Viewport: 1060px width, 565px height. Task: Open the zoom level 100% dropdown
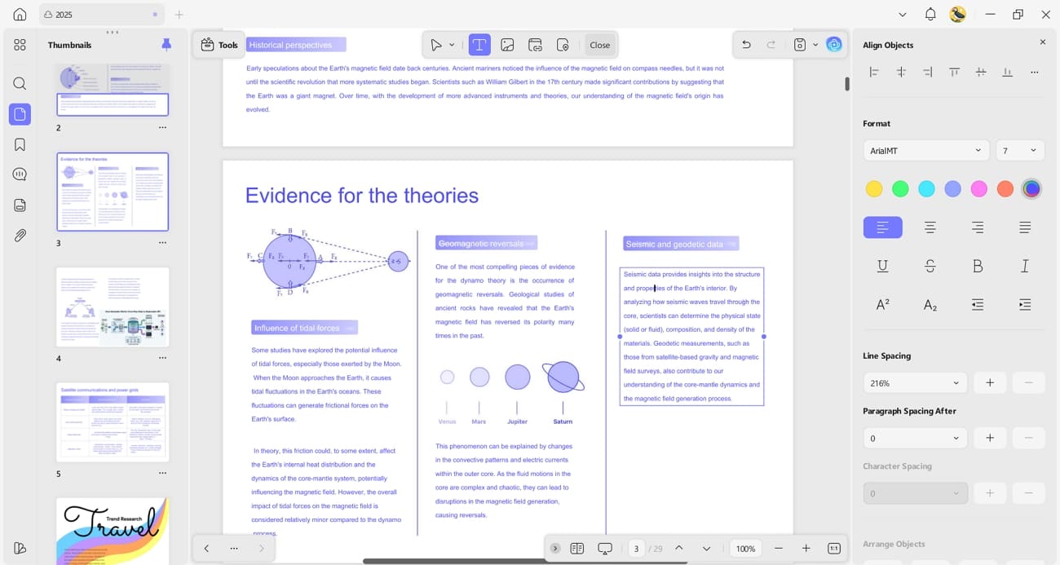pos(745,549)
